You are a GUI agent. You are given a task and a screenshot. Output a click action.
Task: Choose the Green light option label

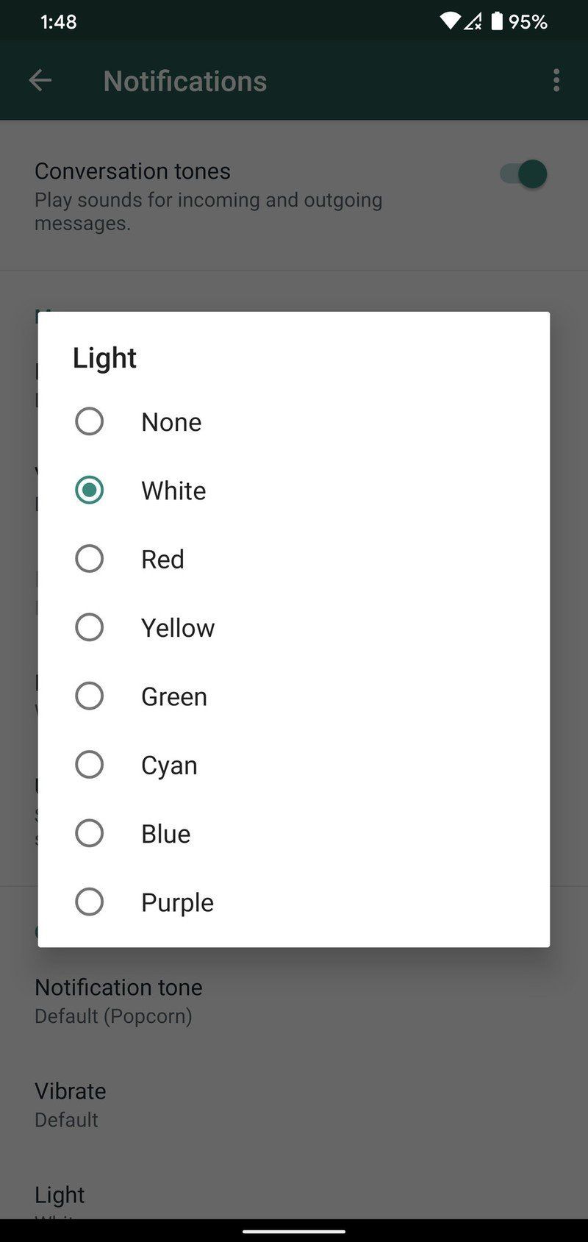point(174,696)
